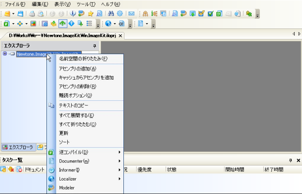Image resolution: width=302 pixels, height=194 pixels.
Task: Click the green puzzle pieces plugin icon
Action: pos(249,14)
